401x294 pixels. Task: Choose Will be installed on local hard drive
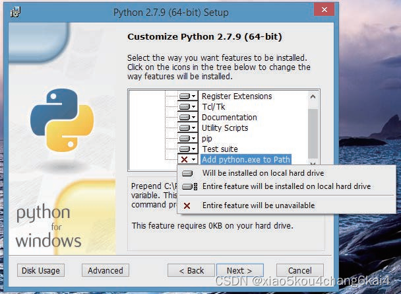[286, 173]
